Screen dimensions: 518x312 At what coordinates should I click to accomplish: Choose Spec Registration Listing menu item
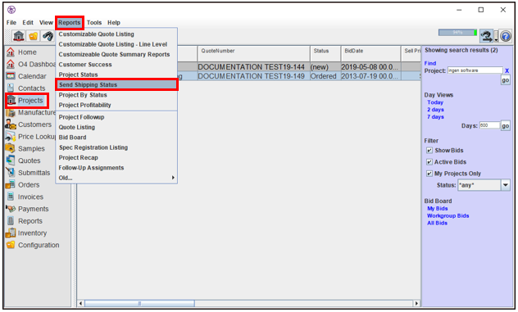pyautogui.click(x=116, y=147)
